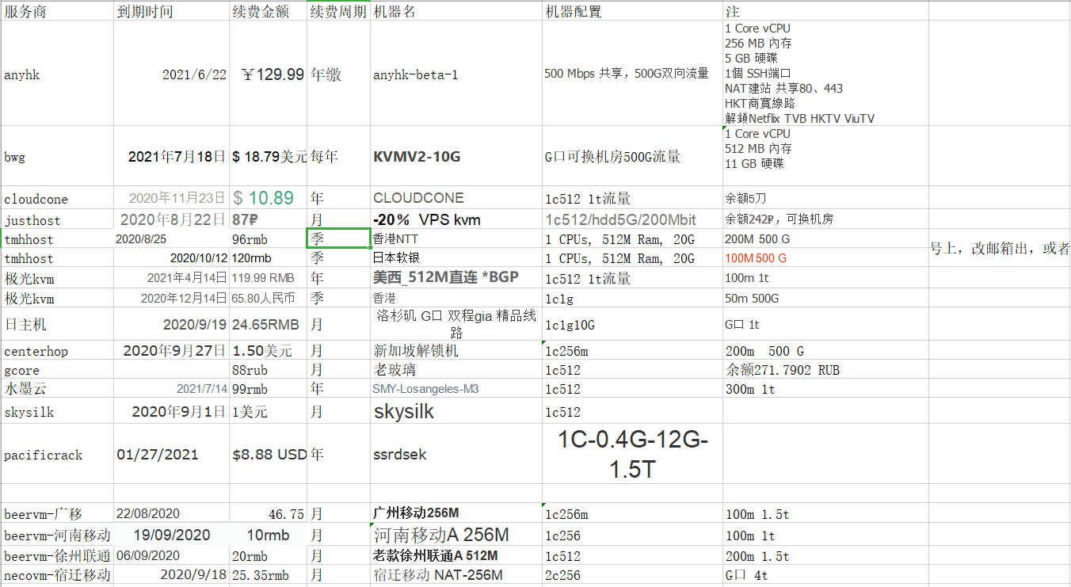Select the beervm-河南移动 provider cell
Image resolution: width=1071 pixels, height=587 pixels.
(x=57, y=535)
